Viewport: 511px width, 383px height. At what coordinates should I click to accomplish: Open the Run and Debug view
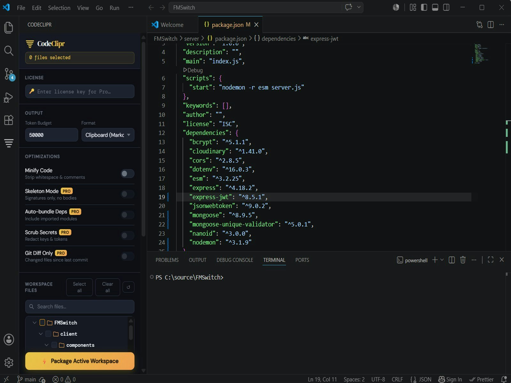(x=9, y=97)
